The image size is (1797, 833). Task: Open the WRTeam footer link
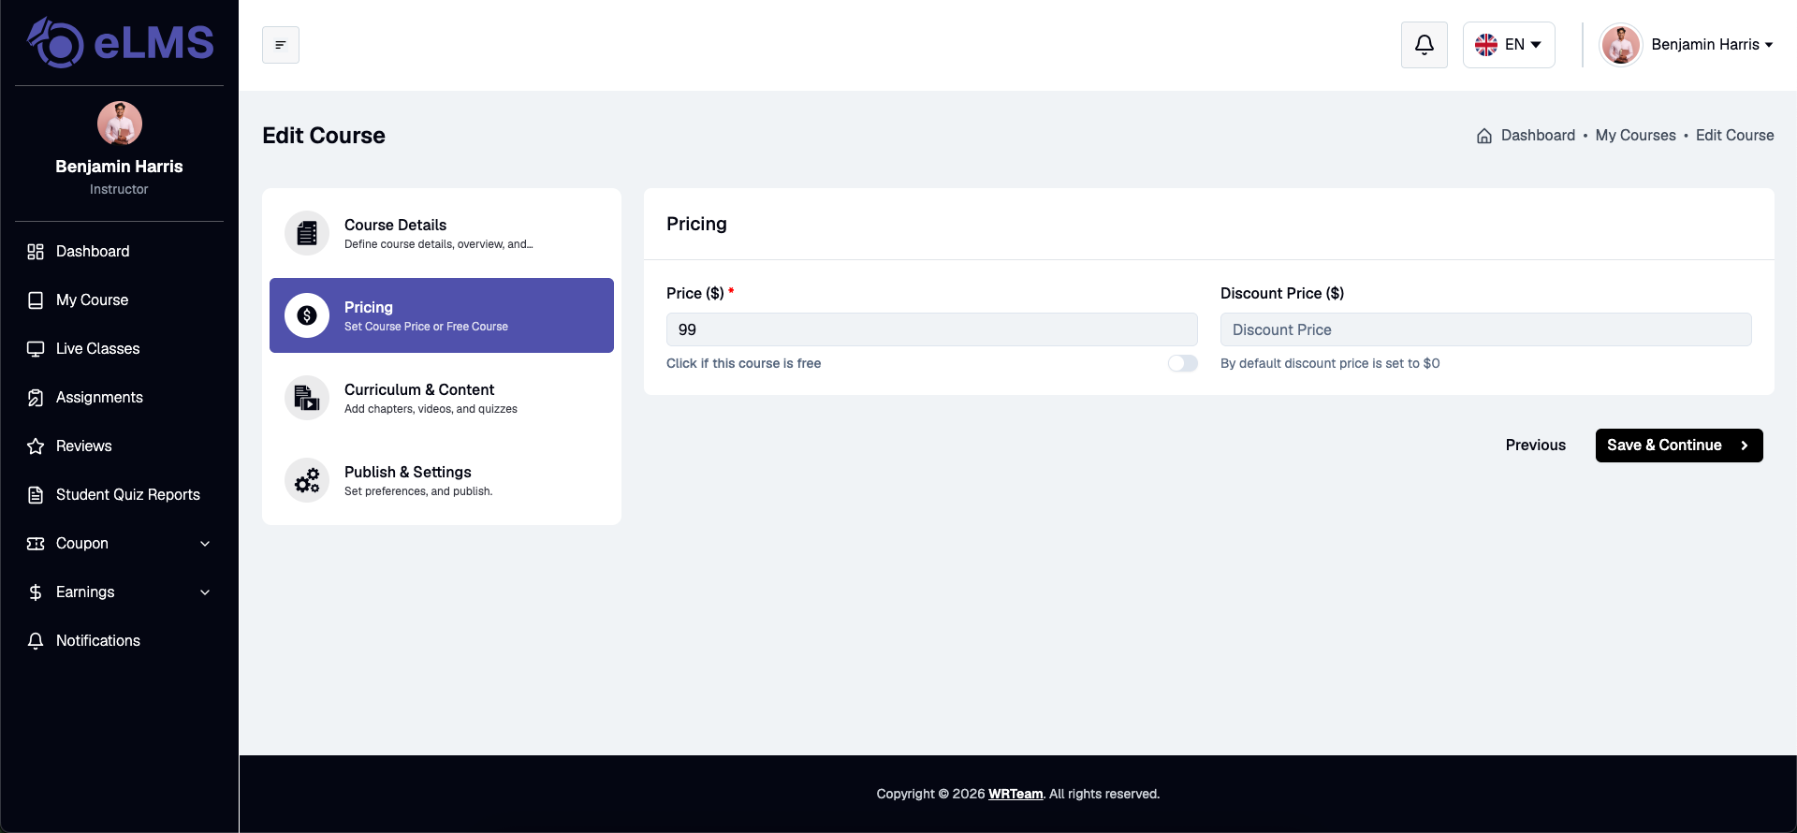click(x=1015, y=794)
